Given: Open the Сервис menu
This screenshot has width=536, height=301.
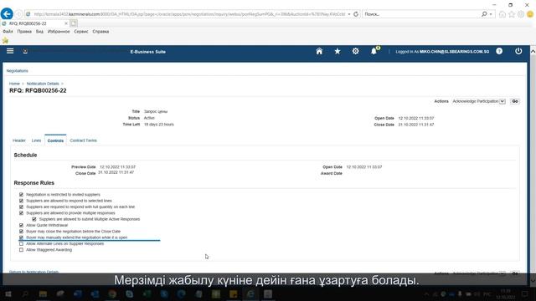Looking at the screenshot, I should point(81,32).
